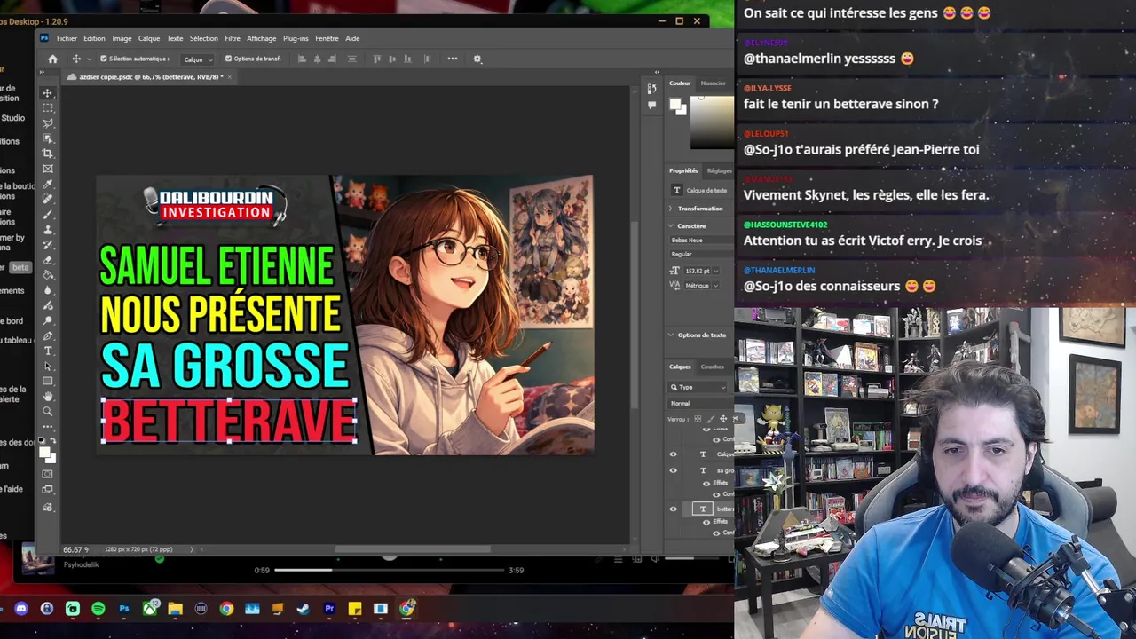Open the Filtre menu
Viewport: 1136px width, 639px height.
coord(233,38)
